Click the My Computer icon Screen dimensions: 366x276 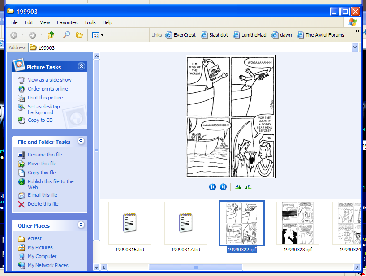click(21, 257)
